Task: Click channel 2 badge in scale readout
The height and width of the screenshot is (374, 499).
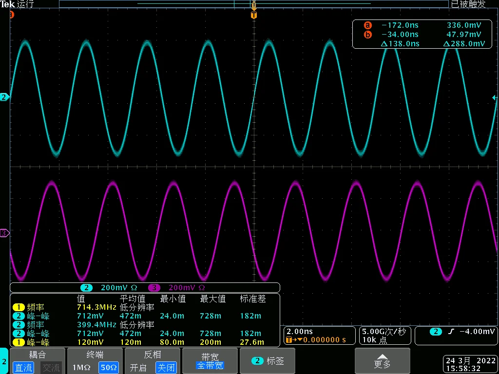Action: pyautogui.click(x=87, y=288)
